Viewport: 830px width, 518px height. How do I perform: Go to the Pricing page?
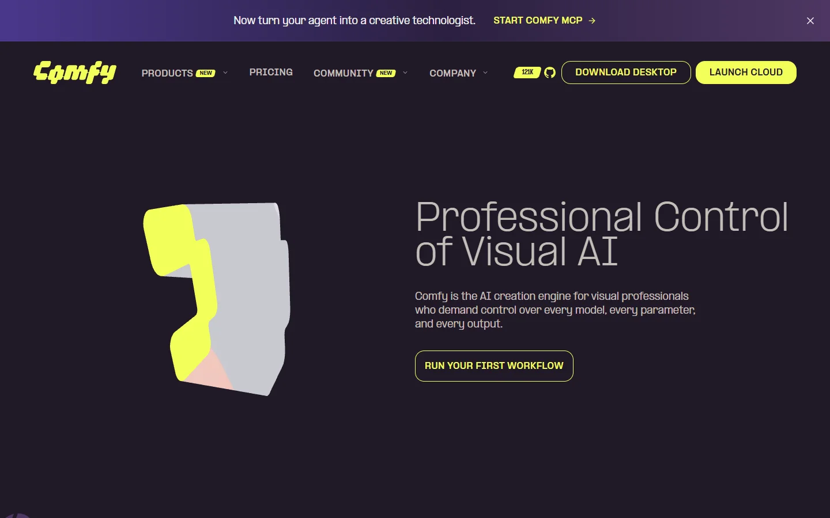[271, 72]
